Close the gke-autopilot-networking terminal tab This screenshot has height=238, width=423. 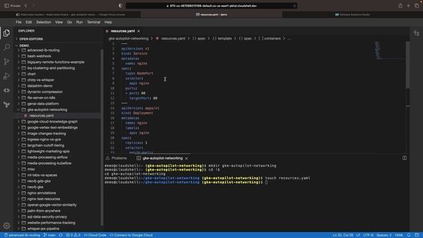pyautogui.click(x=186, y=159)
